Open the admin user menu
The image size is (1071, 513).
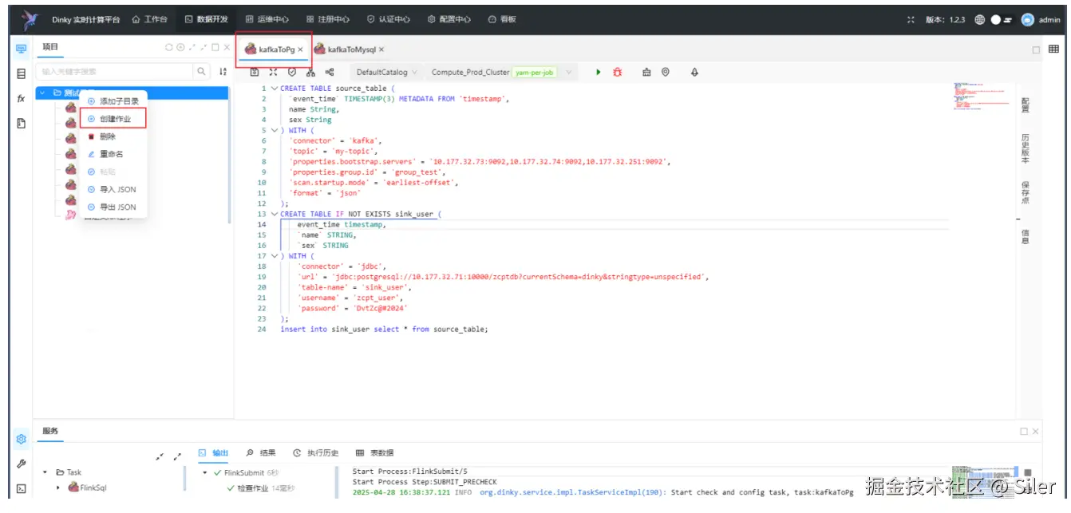coord(1041,20)
